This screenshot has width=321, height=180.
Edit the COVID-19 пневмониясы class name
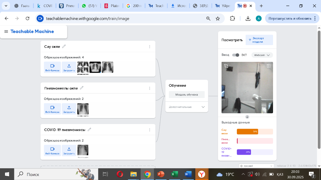(x=89, y=129)
